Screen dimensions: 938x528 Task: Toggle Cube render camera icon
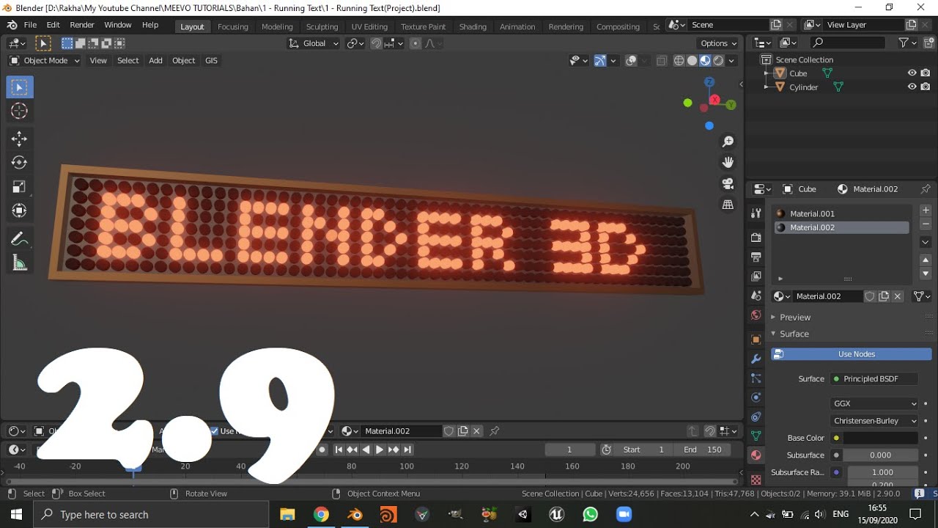(x=926, y=73)
